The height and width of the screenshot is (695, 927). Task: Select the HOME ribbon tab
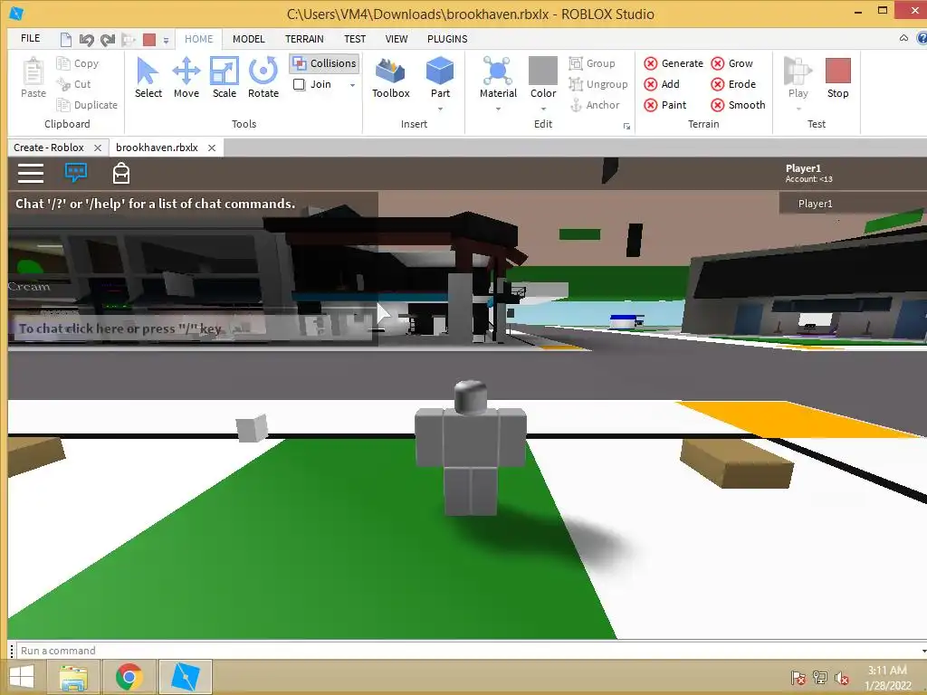click(x=198, y=39)
